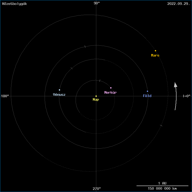Select the Merkúr text label

[110, 92]
